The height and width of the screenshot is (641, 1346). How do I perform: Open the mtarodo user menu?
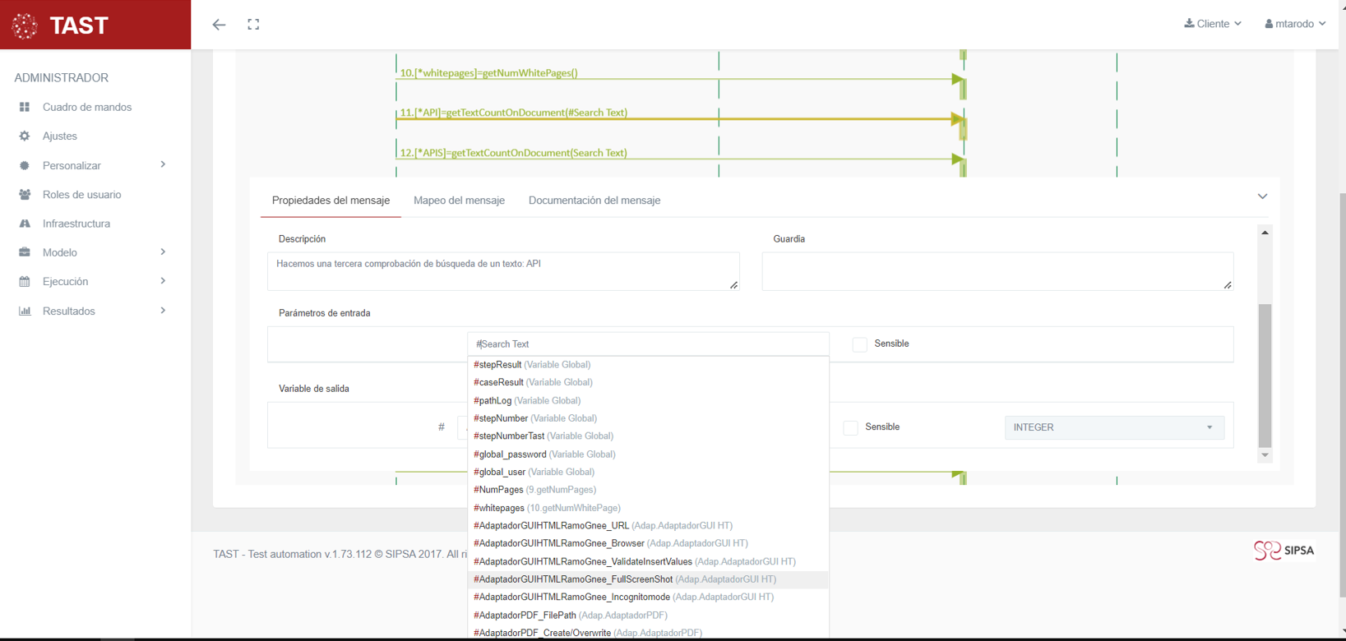tap(1295, 24)
